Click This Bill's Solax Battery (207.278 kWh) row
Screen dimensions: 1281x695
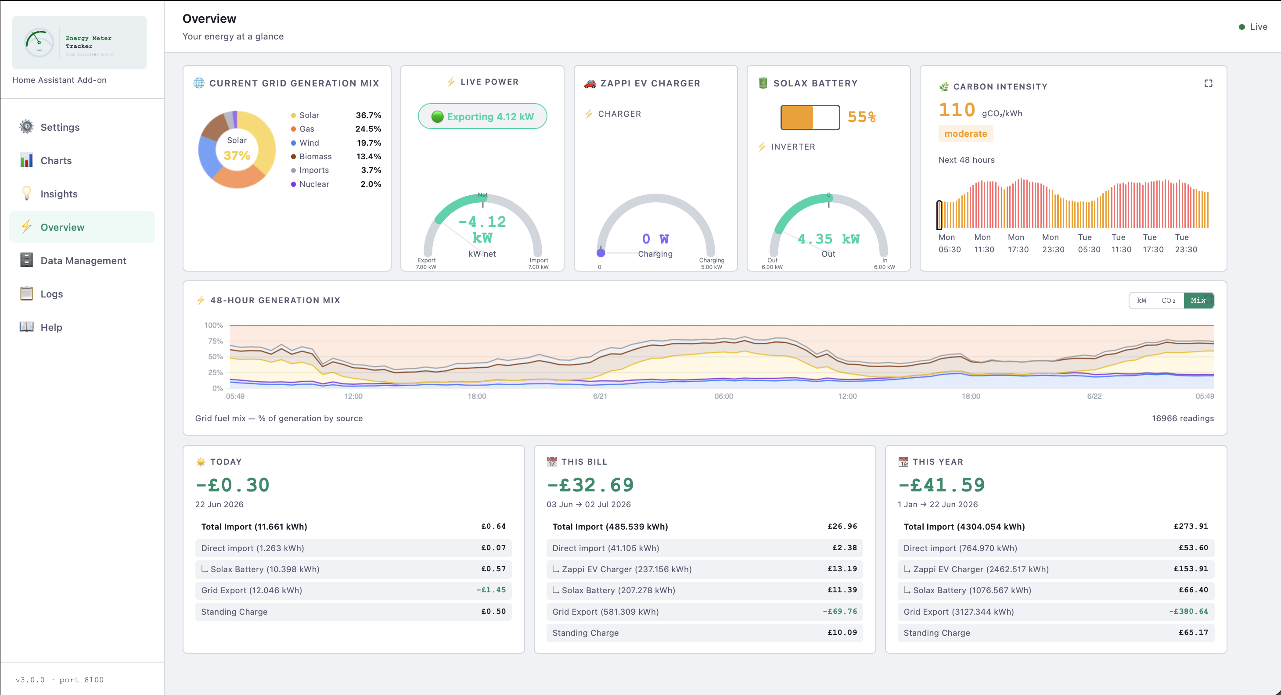coord(705,590)
